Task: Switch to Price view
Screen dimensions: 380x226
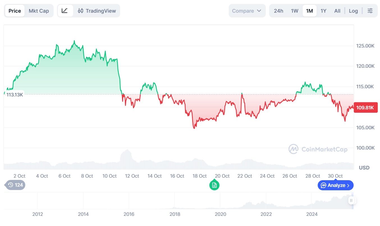Action: point(15,11)
